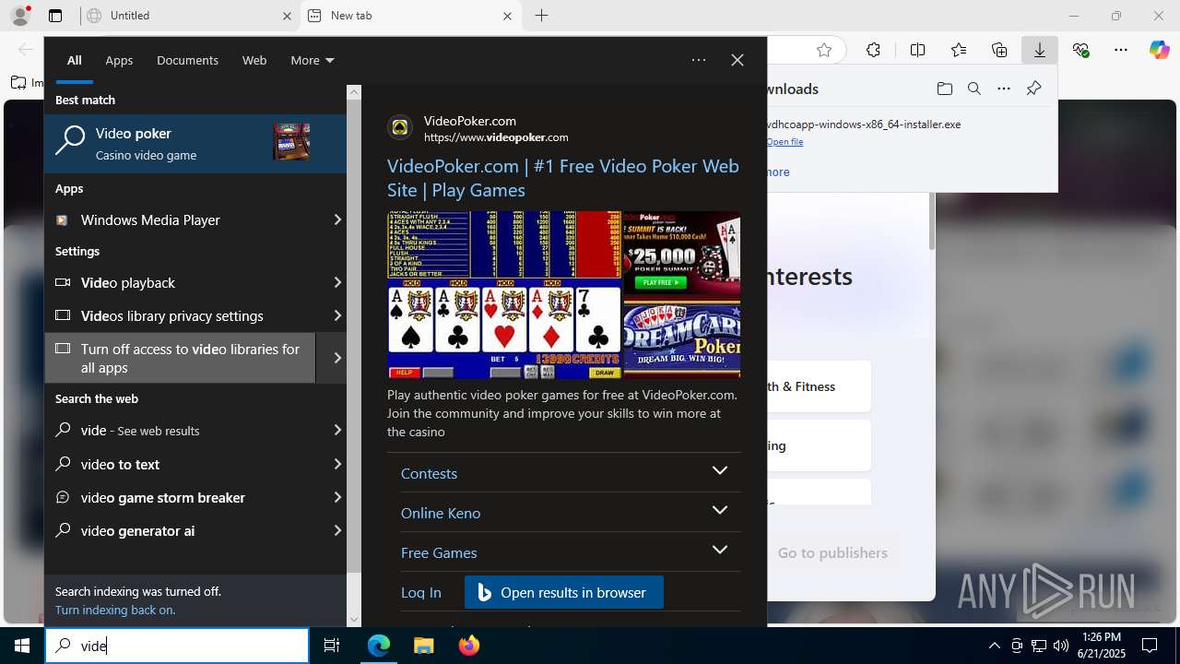Click Open file link in Downloads

tap(785, 142)
